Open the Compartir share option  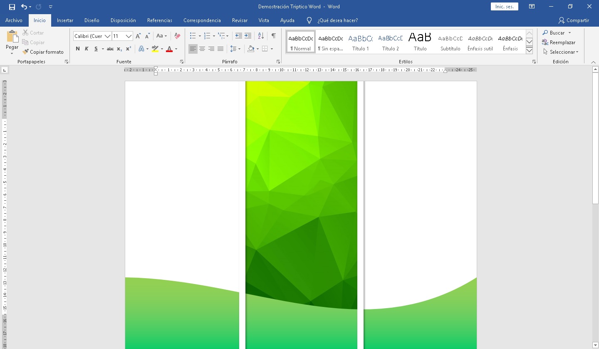coord(574,20)
